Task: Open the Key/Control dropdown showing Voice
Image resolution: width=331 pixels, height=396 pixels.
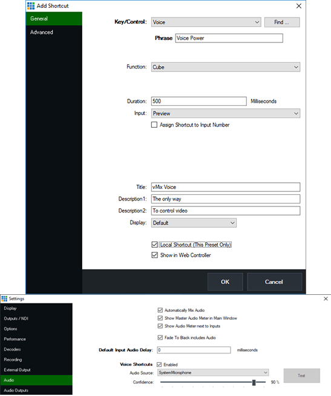Action: click(206, 22)
